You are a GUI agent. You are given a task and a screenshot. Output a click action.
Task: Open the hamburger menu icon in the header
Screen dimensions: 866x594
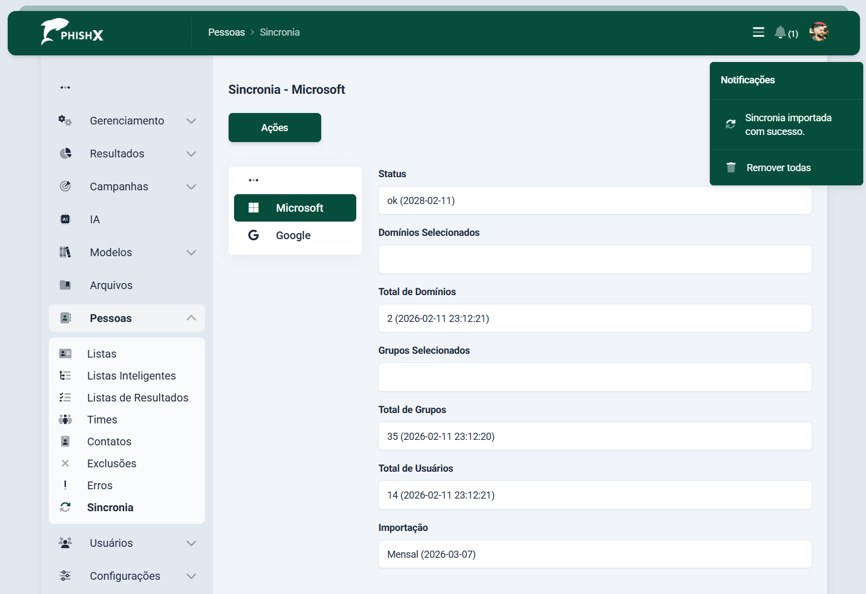point(758,32)
